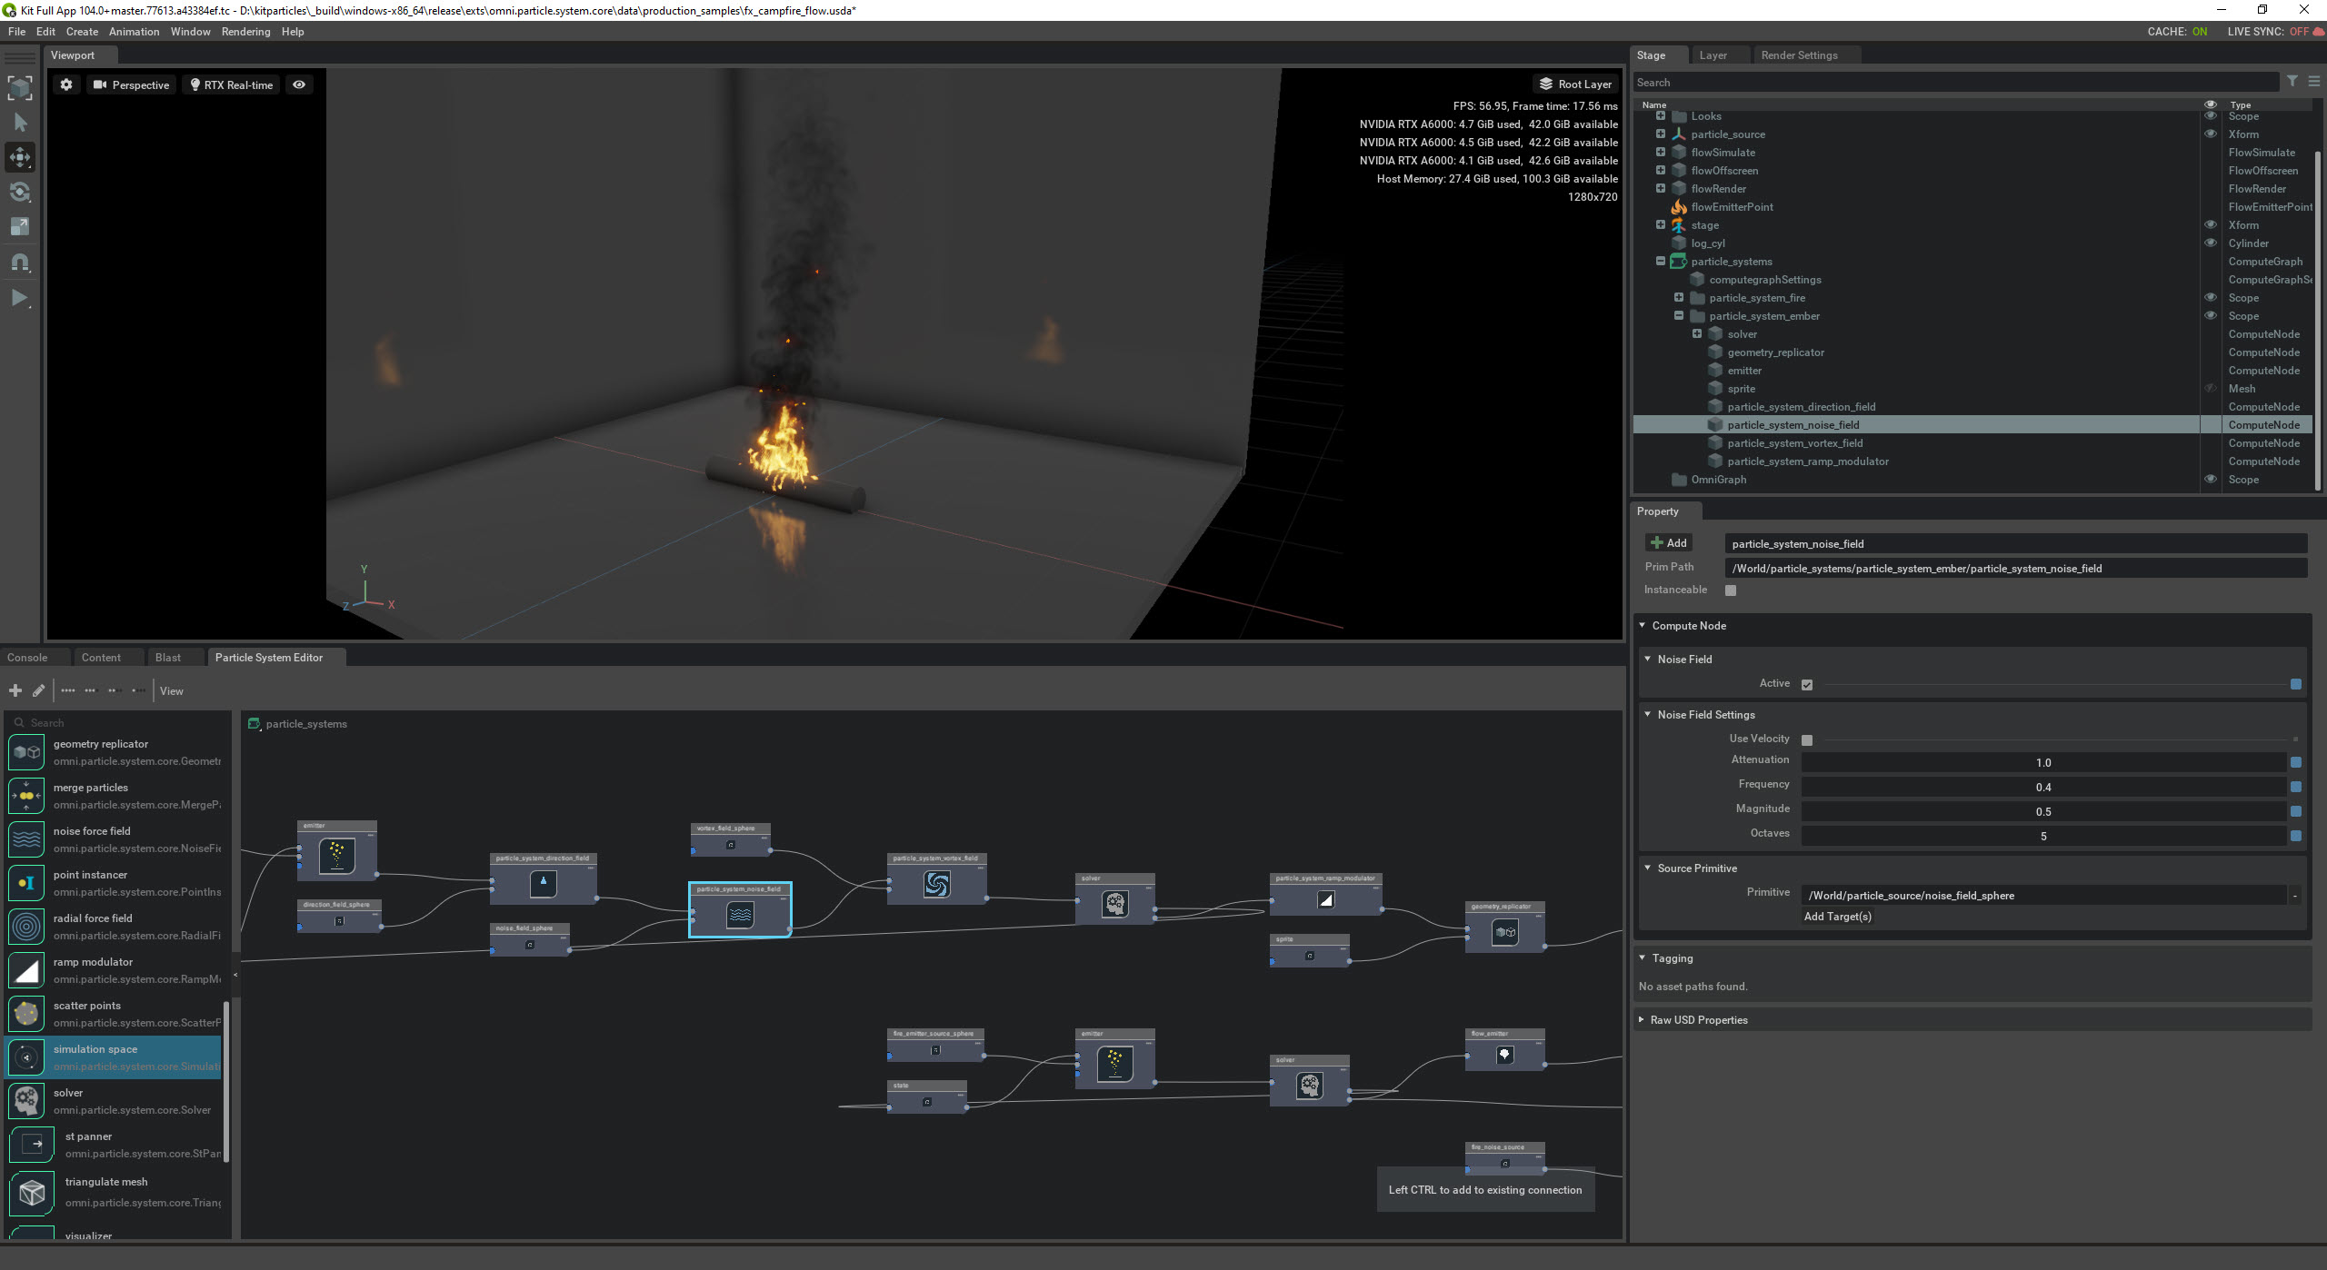2327x1270 pixels.
Task: Expand the flowSimulate tree item
Action: pos(1661,152)
